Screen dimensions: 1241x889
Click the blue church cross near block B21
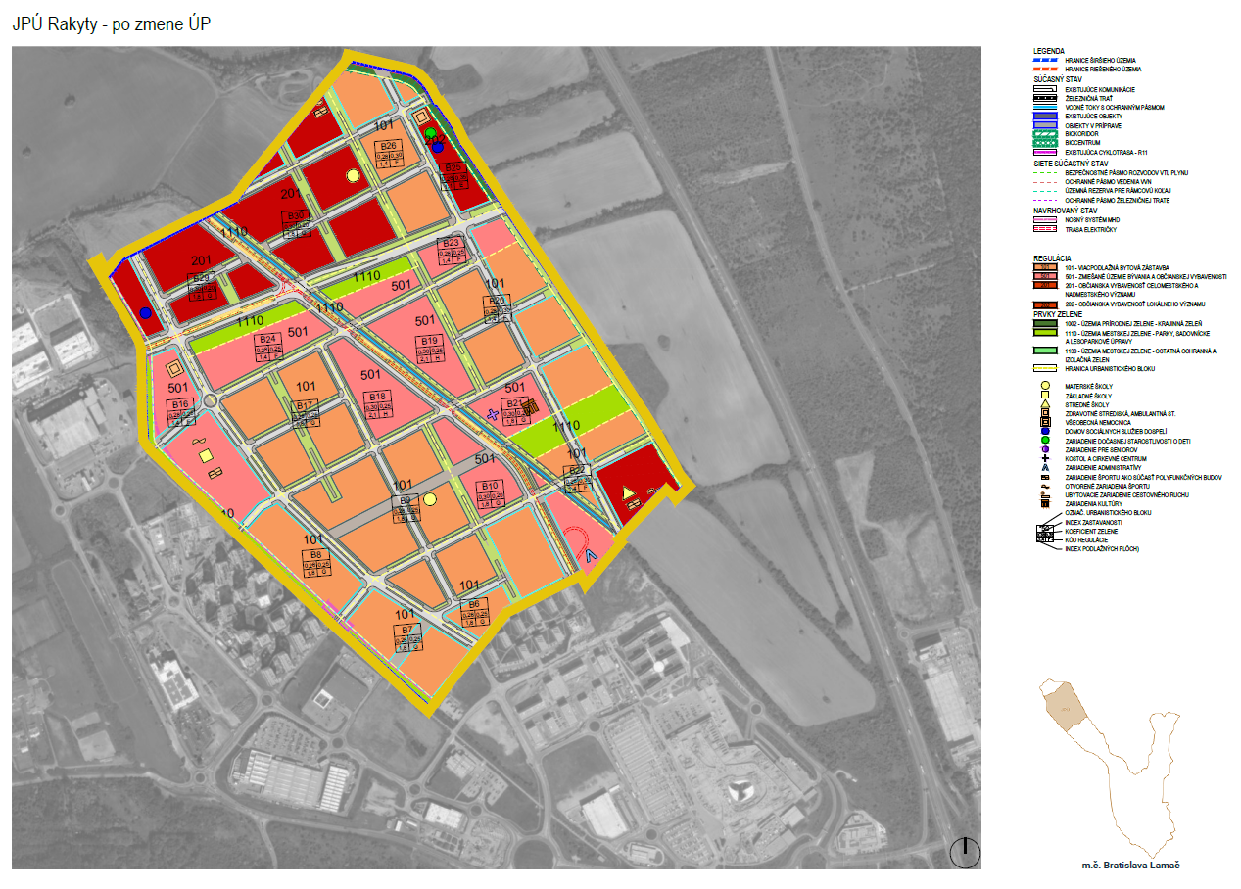pyautogui.click(x=493, y=414)
